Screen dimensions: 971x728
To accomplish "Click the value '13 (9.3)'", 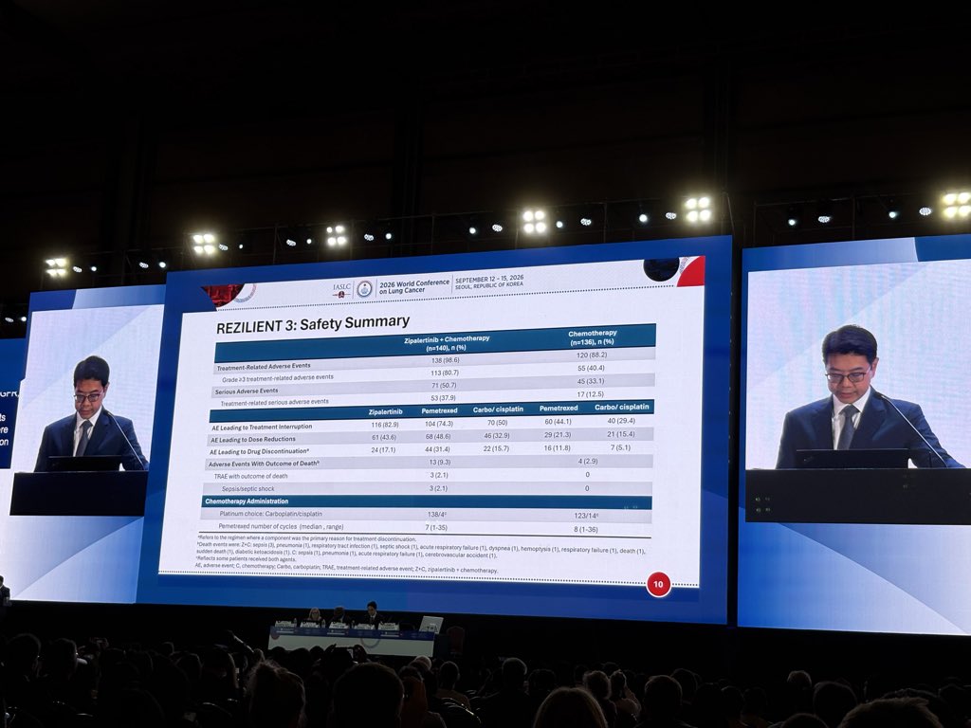I will click(439, 463).
